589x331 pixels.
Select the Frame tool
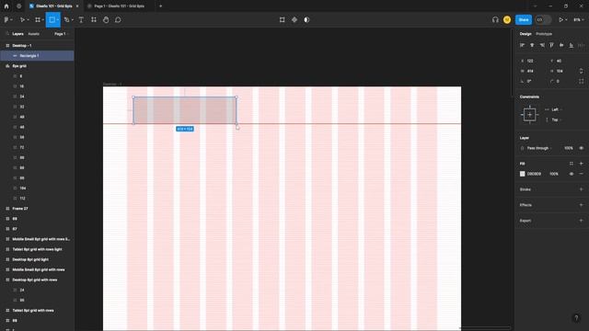[x=37, y=20]
